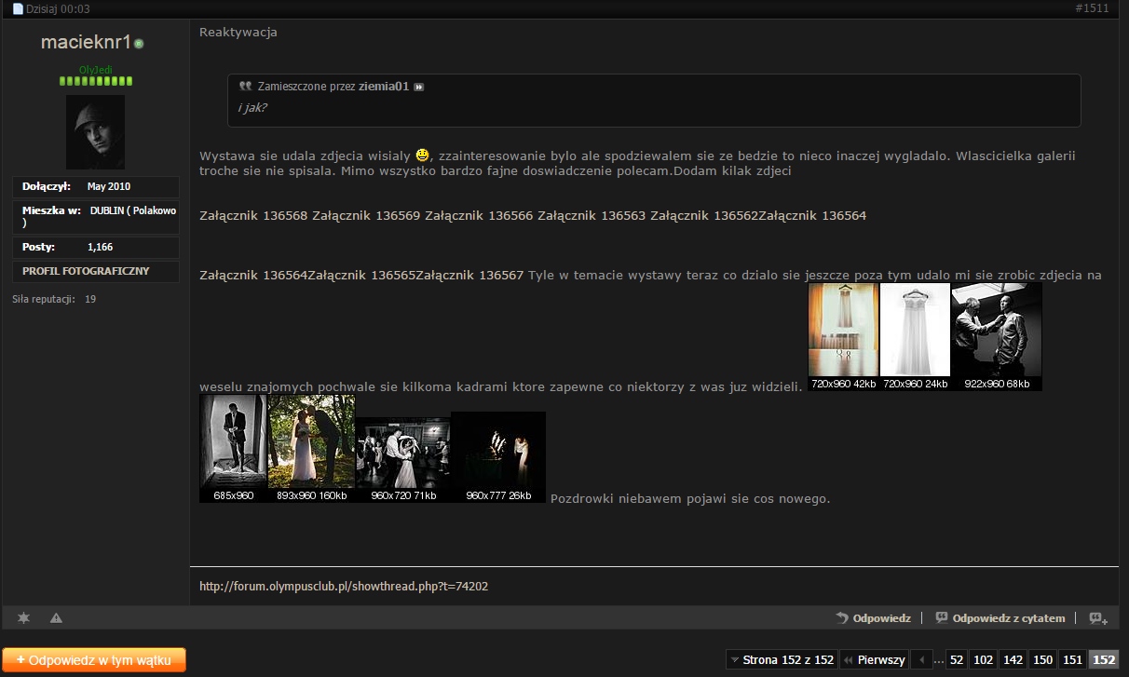
Task: Go to page 102
Action: tap(983, 659)
